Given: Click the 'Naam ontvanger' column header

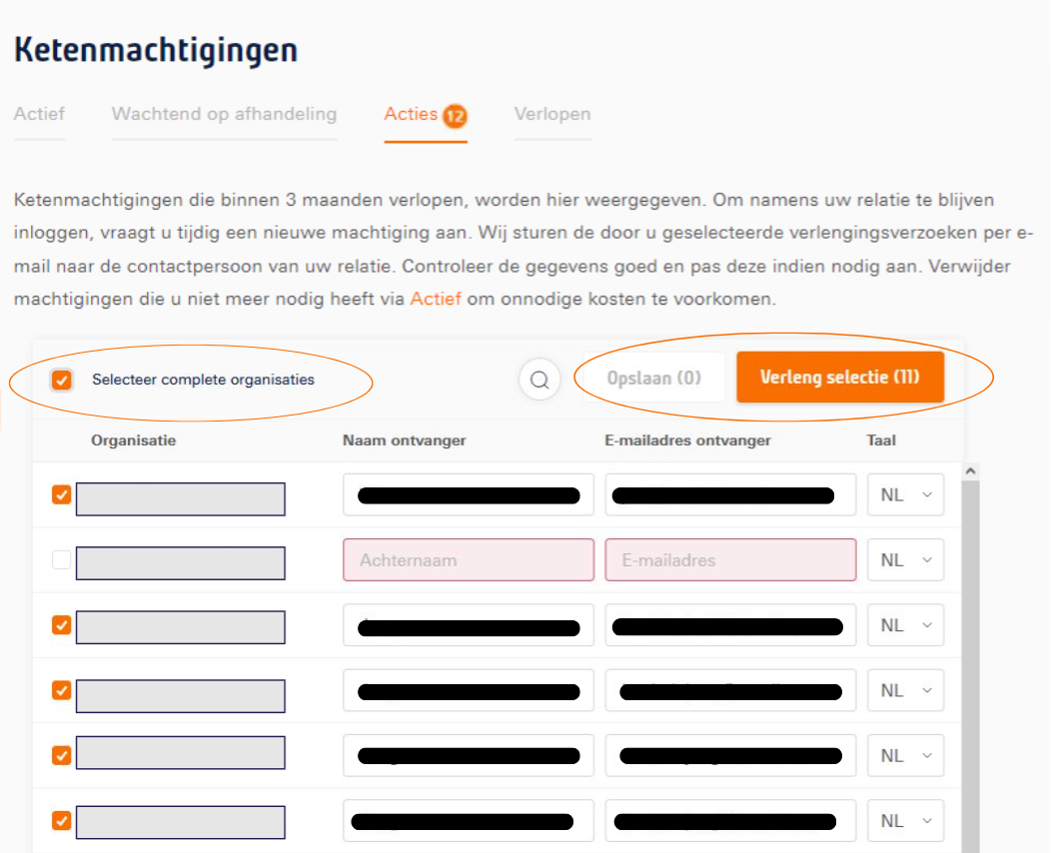Looking at the screenshot, I should tap(405, 440).
